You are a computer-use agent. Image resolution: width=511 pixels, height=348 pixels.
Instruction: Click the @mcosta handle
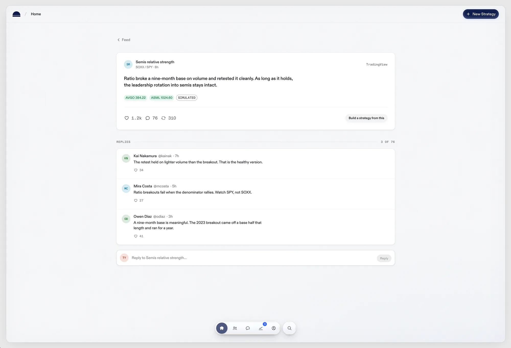click(161, 186)
